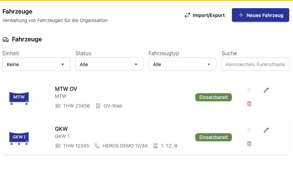Click the Einsatzbereit badge on GKW
Image resolution: width=293 pixels, height=181 pixels.
[x=214, y=137]
